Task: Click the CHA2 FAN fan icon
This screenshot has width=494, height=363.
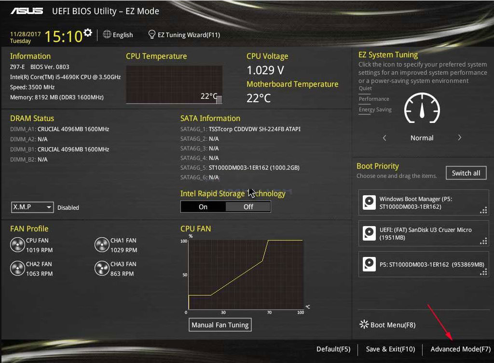Action: pyautogui.click(x=17, y=269)
